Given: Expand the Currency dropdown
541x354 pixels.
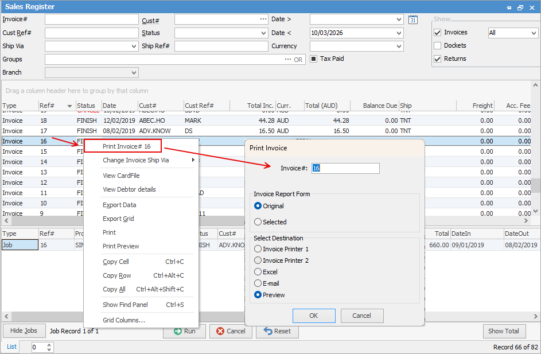Looking at the screenshot, I should (399, 46).
